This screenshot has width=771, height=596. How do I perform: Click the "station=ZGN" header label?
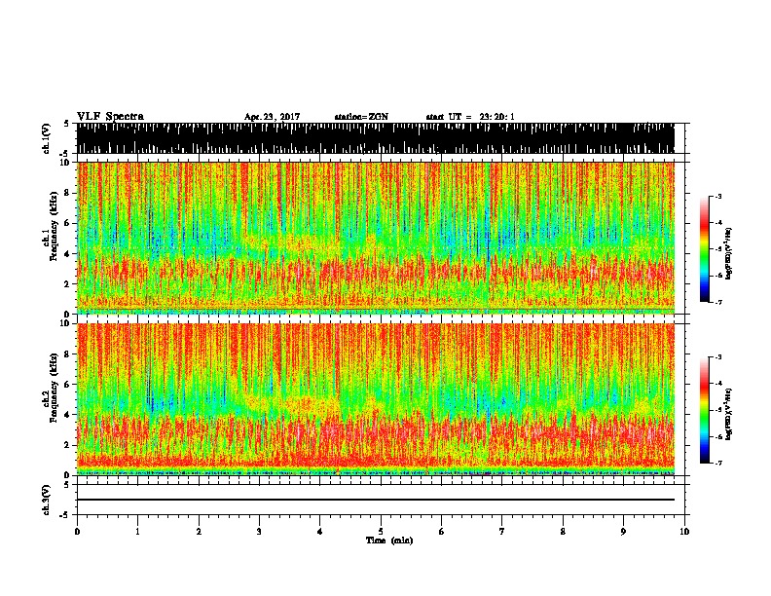coord(361,117)
